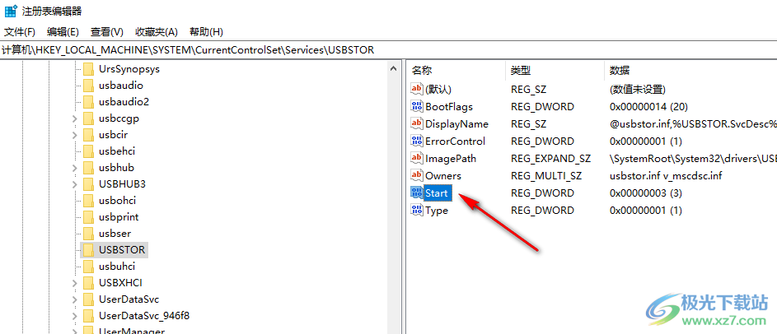Click the BootFlags DWORD value icon
This screenshot has width=777, height=334.
[417, 106]
